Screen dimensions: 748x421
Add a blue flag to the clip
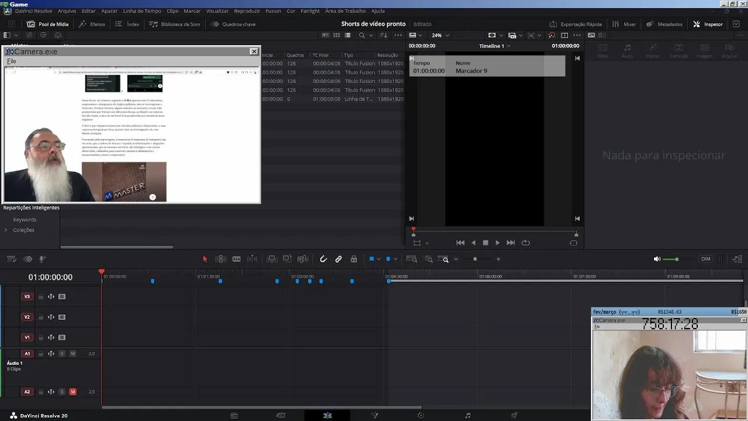(x=371, y=259)
